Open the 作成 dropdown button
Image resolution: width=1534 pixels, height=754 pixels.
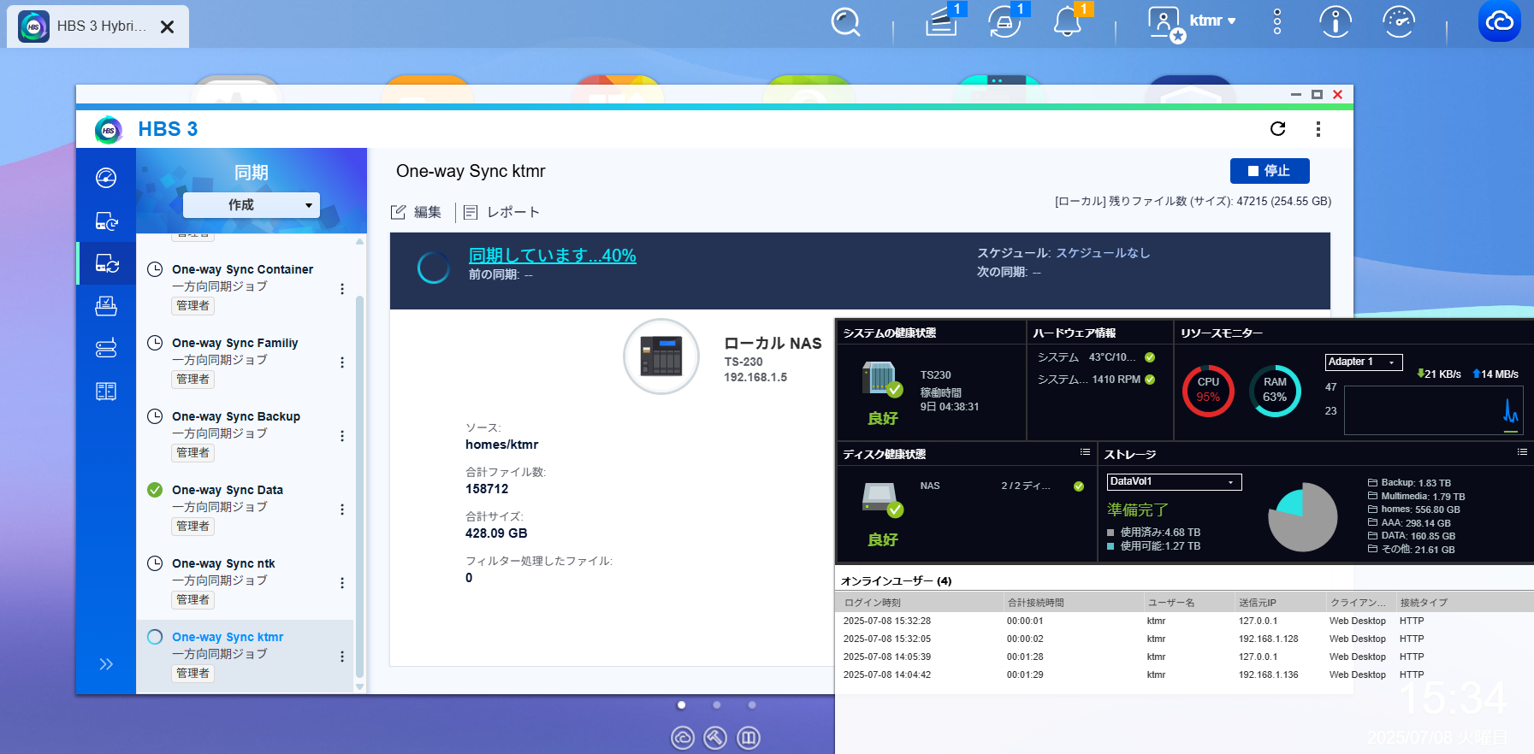252,205
